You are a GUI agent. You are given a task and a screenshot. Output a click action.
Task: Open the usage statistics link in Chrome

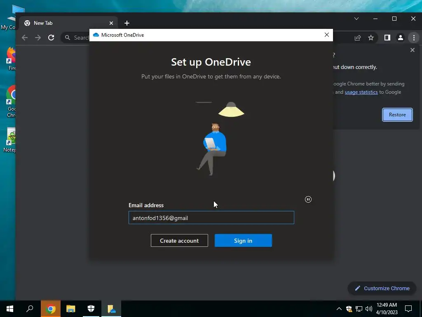361,92
